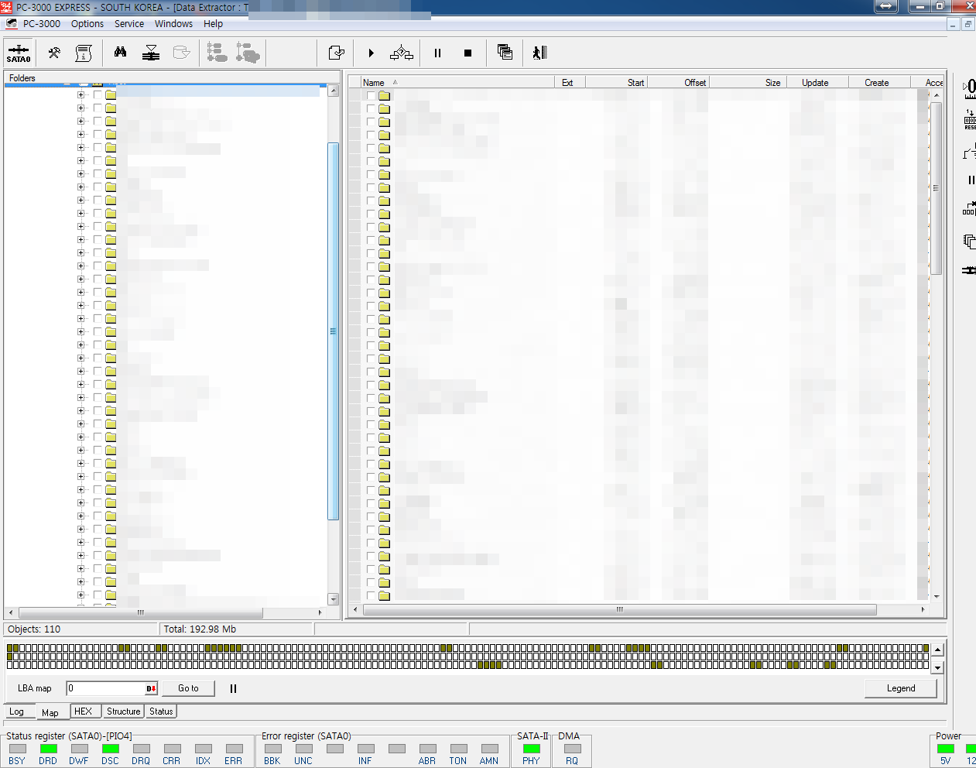The width and height of the screenshot is (976, 768).
Task: Click the Go to button
Action: point(188,688)
